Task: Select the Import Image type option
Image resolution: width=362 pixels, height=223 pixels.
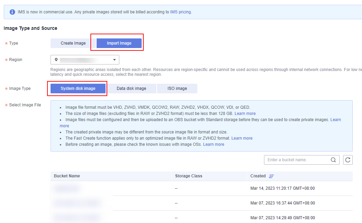Action: (x=119, y=43)
